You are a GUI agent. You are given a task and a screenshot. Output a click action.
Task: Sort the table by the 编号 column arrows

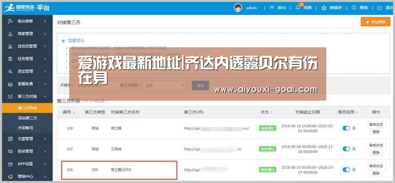point(74,112)
